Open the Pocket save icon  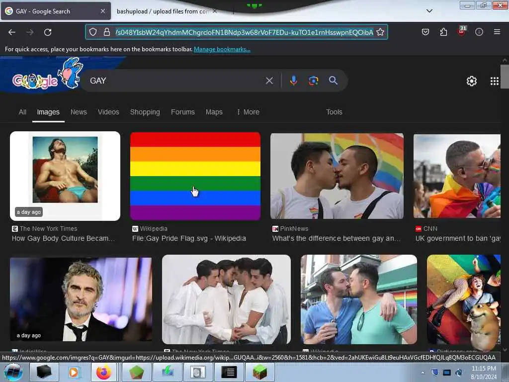(425, 32)
